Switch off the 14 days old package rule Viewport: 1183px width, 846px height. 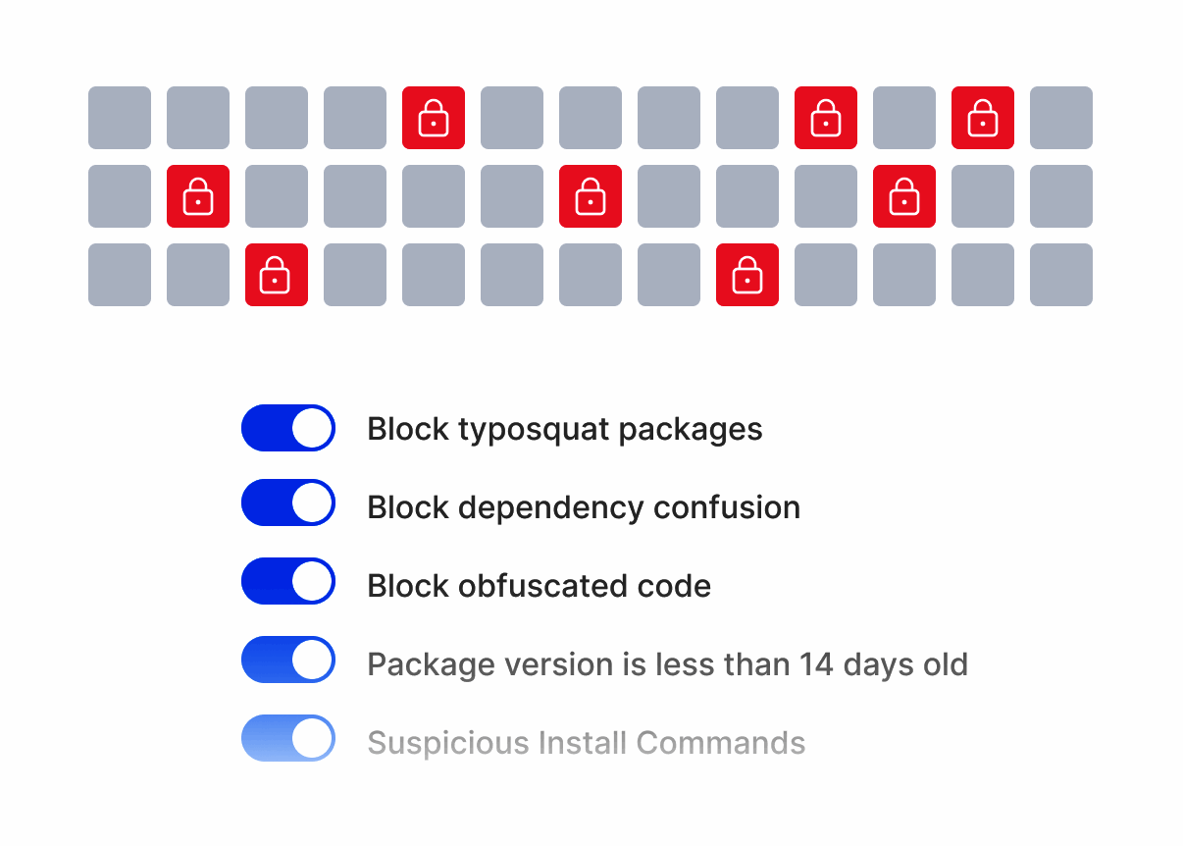(x=288, y=663)
